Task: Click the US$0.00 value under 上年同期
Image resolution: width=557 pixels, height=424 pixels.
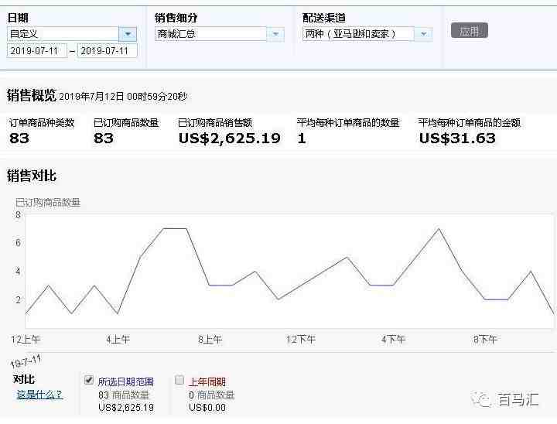Action: [x=207, y=408]
